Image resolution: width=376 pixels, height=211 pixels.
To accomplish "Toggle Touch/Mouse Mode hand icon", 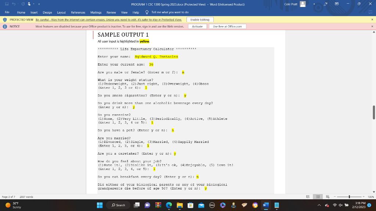I will pyautogui.click(x=29, y=4).
